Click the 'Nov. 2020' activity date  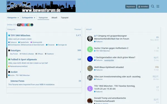click(x=154, y=40)
